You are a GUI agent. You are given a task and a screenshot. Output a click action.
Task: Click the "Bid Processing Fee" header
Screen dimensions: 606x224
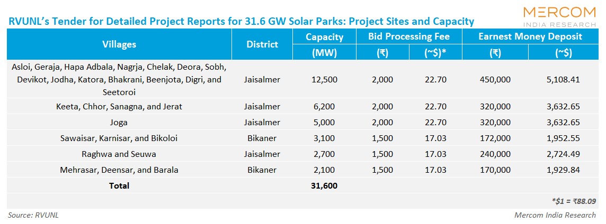pyautogui.click(x=409, y=36)
